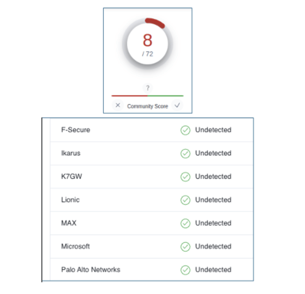Click the red-green community score bar

click(148, 95)
